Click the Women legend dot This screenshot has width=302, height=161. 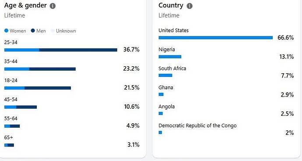point(7,31)
